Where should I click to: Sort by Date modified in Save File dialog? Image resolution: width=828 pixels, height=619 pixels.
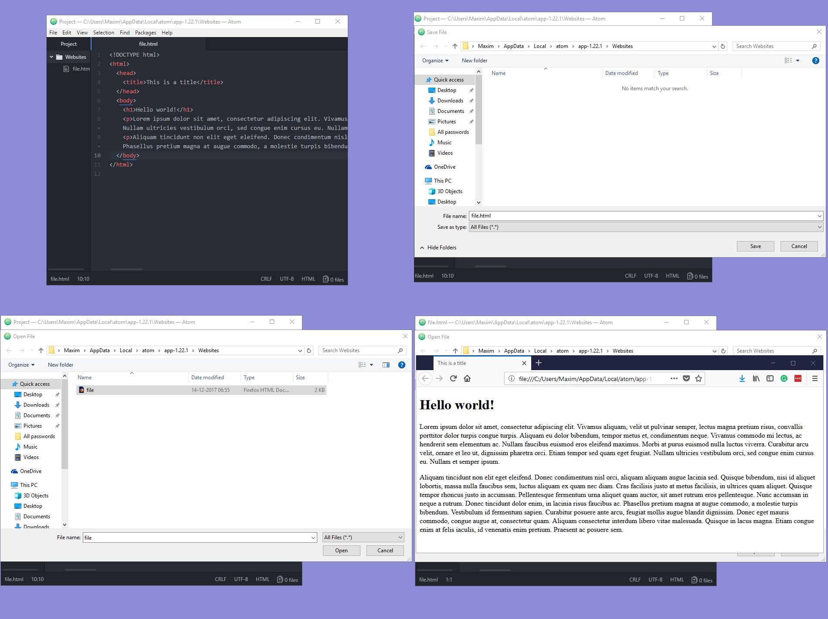(621, 73)
